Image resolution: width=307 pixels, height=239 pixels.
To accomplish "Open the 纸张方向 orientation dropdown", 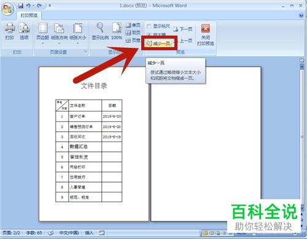I will pos(59,34).
